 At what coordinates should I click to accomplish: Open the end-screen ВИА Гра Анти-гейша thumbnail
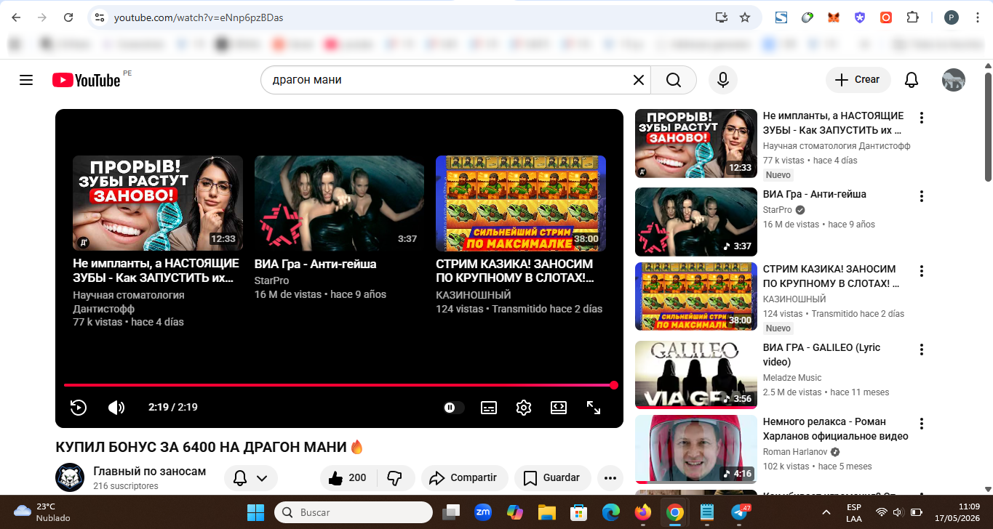tap(339, 203)
